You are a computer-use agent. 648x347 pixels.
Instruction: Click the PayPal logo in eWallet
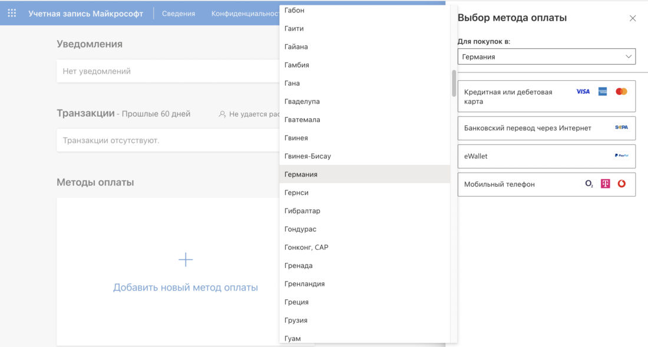621,156
